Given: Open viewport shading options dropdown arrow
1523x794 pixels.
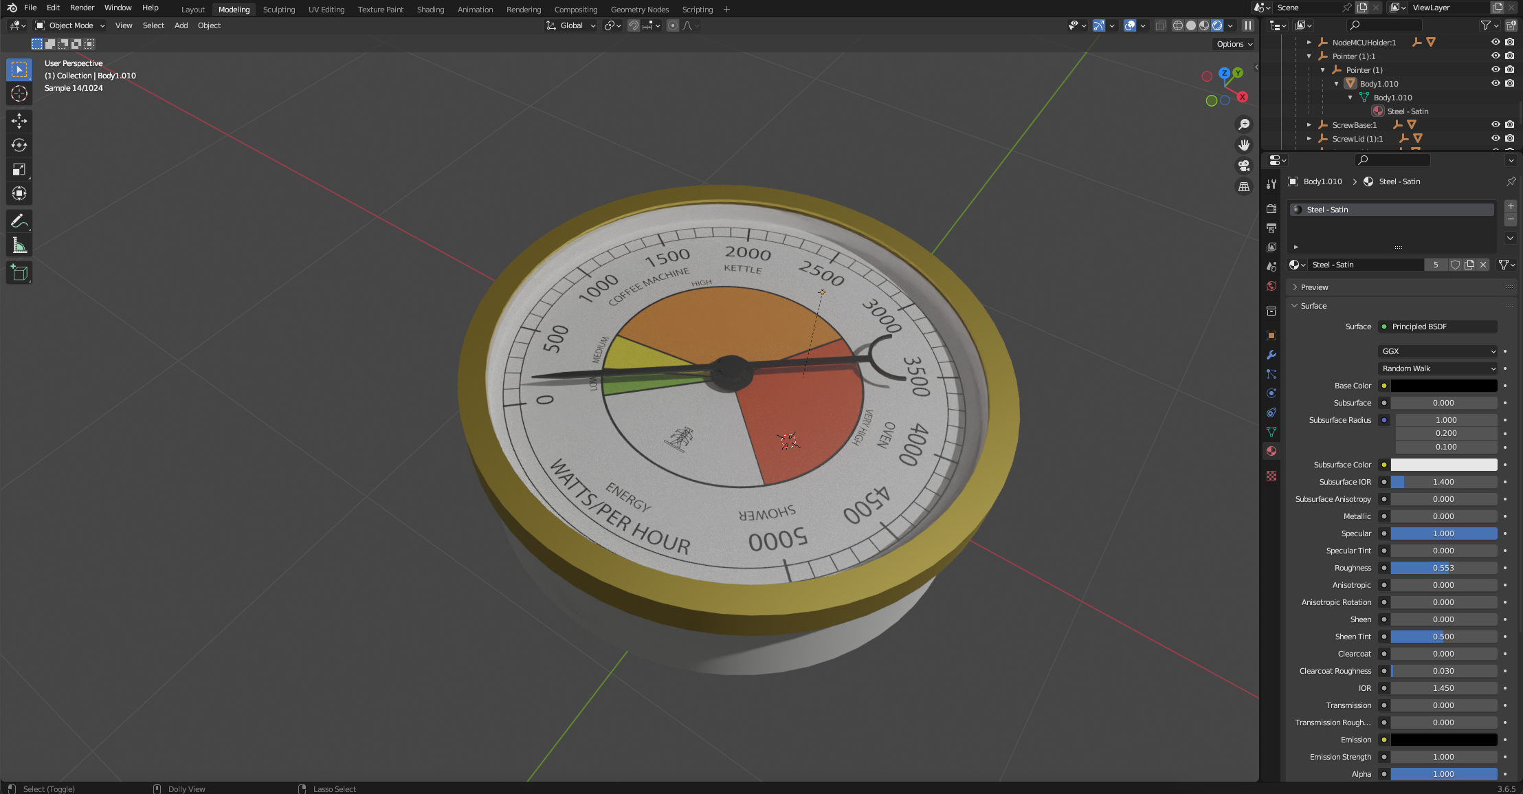Looking at the screenshot, I should coord(1230,25).
